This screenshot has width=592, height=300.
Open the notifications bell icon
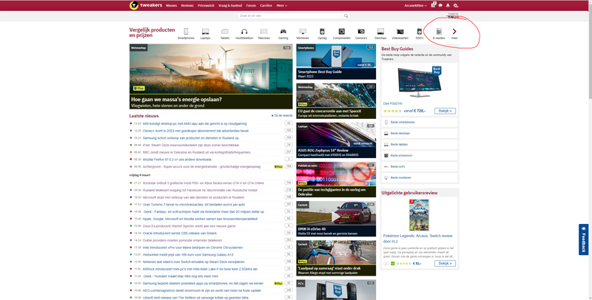click(x=448, y=5)
